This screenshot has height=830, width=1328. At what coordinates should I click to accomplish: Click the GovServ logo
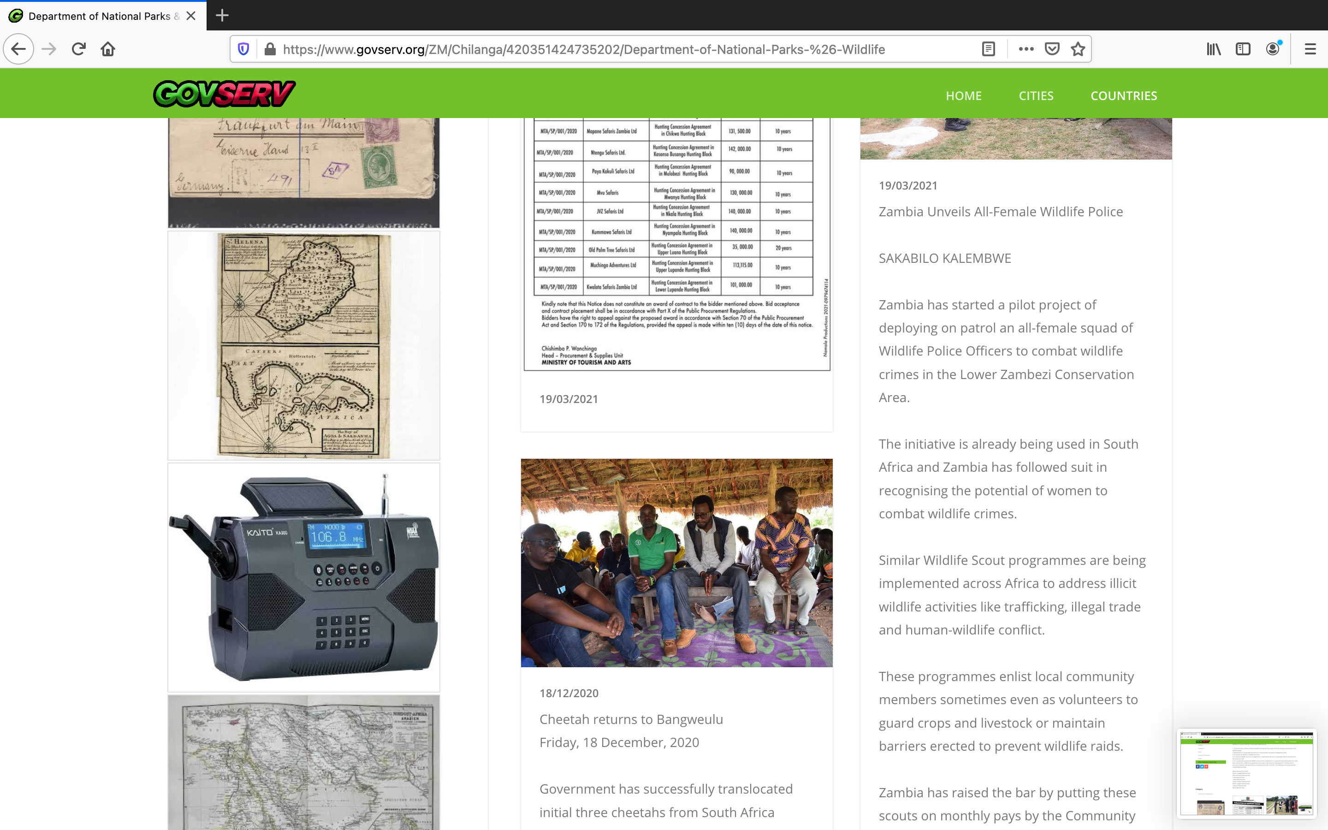225,93
